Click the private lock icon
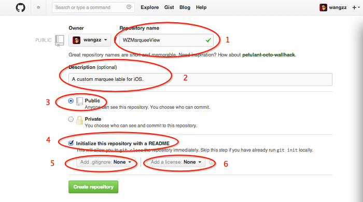The height and width of the screenshot is (202, 363). [x=79, y=120]
